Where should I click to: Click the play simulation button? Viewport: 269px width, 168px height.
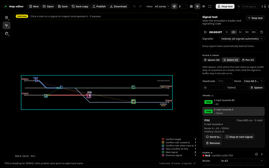click(x=205, y=32)
